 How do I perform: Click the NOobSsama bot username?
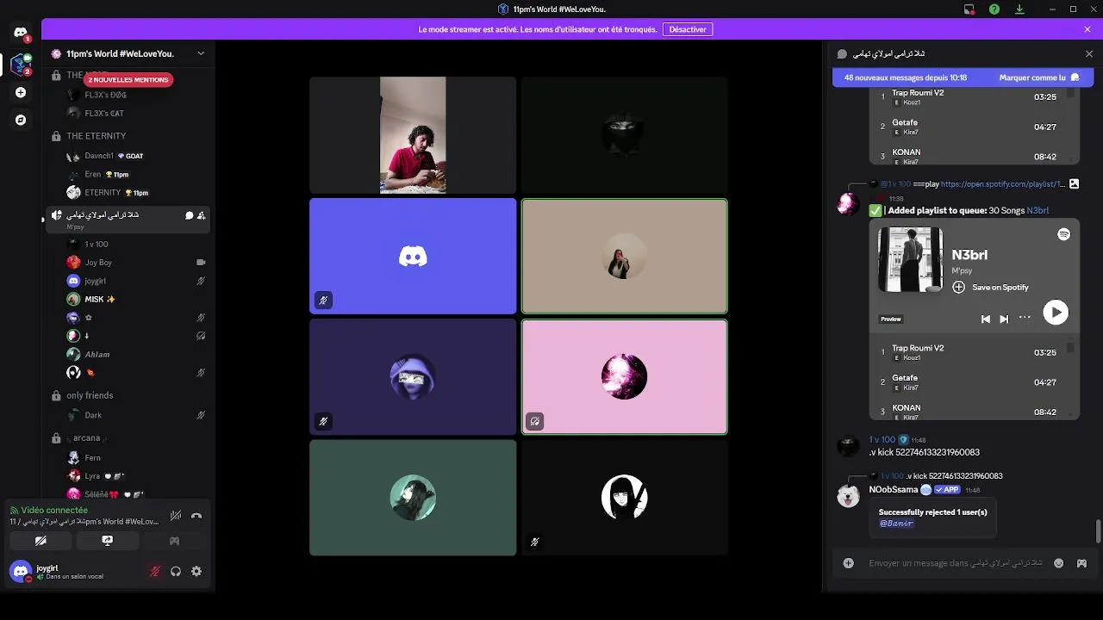coord(894,489)
